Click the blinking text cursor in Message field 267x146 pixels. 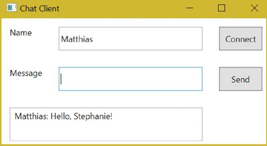click(x=61, y=79)
